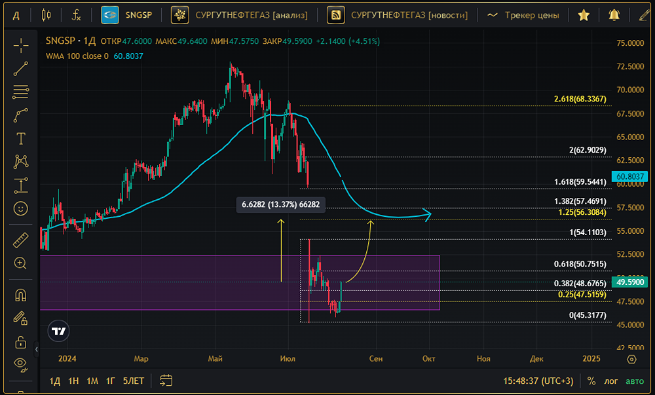
Task: Expand the collapsed left panel arrow
Action: (x=36, y=349)
